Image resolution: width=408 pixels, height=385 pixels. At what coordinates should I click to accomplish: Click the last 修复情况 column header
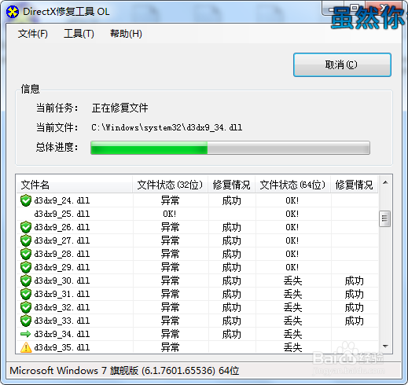pyautogui.click(x=355, y=185)
